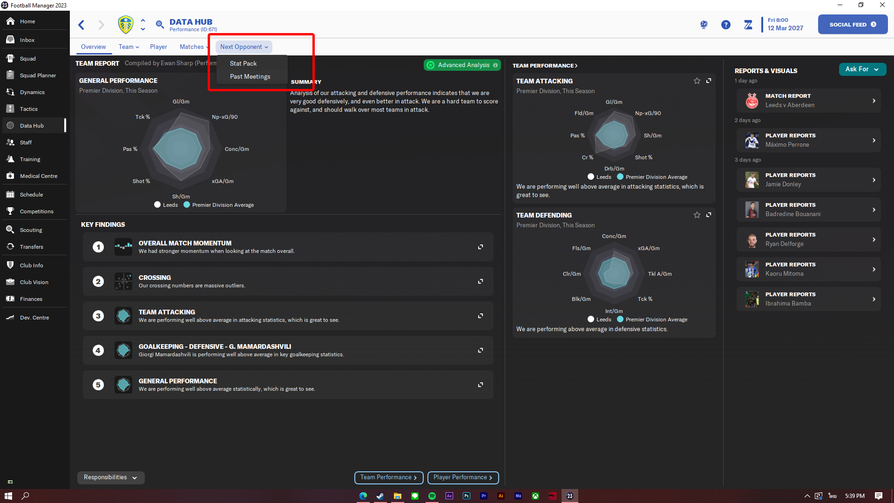Click the world globe icon in header

pos(704,25)
